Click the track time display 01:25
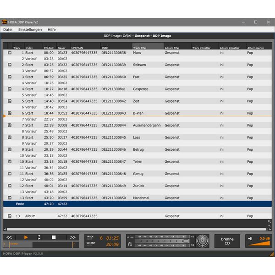 point(112,238)
